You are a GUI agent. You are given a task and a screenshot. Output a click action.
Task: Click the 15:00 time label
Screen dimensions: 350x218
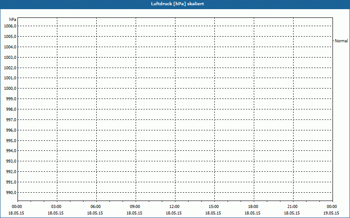pyautogui.click(x=214, y=207)
